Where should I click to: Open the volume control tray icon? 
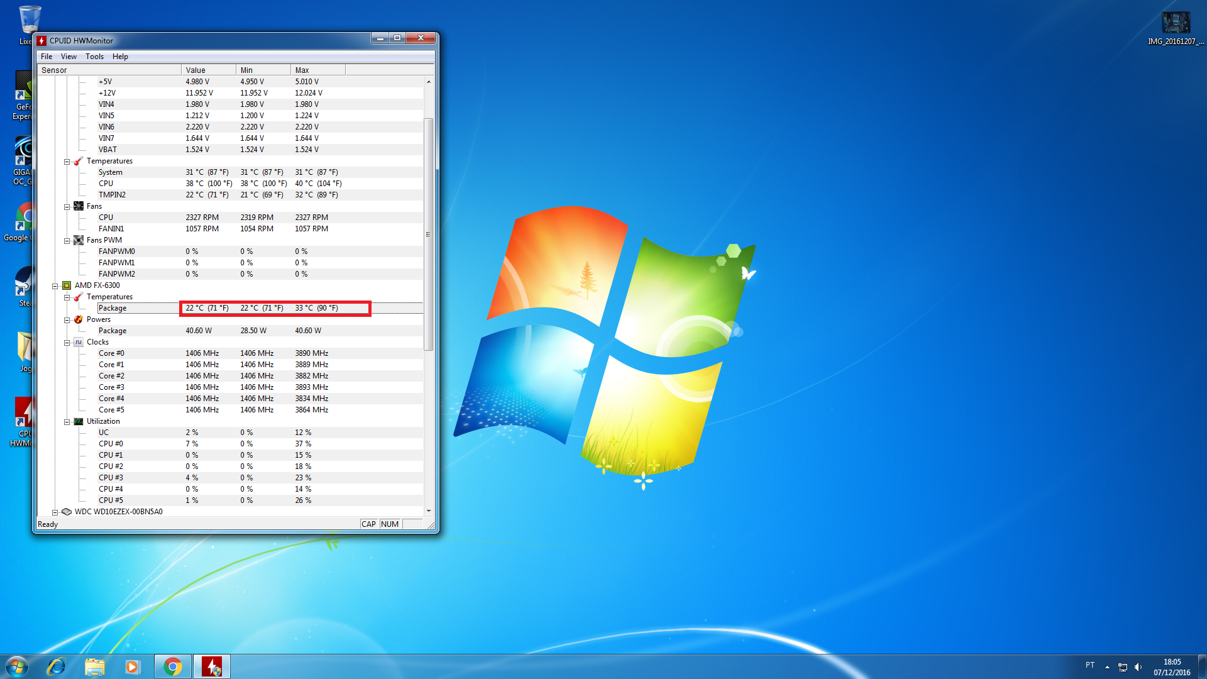point(1138,667)
